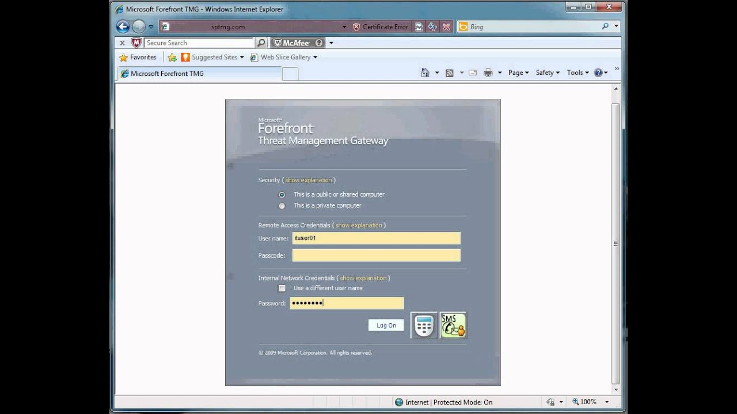Show more command bar items chevron
The height and width of the screenshot is (414, 737).
[617, 70]
